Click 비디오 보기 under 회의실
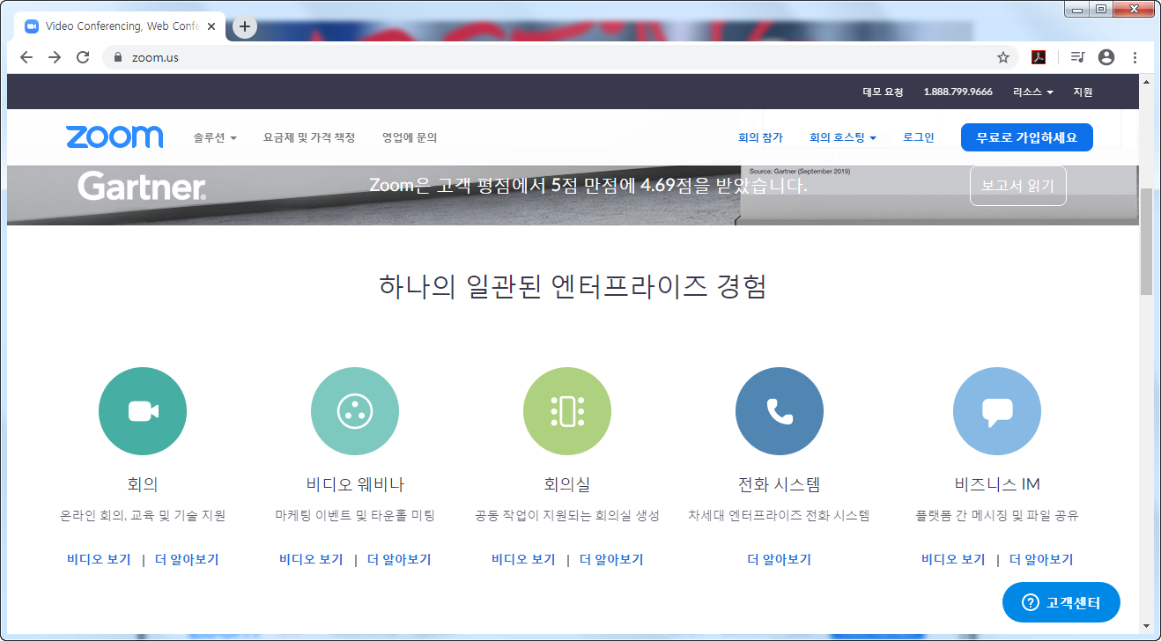1161x641 pixels. point(523,559)
